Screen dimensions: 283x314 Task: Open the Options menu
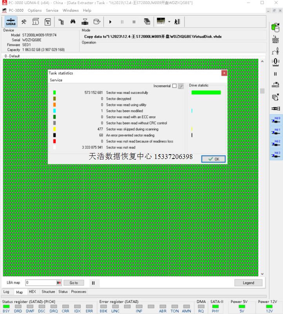(x=34, y=11)
